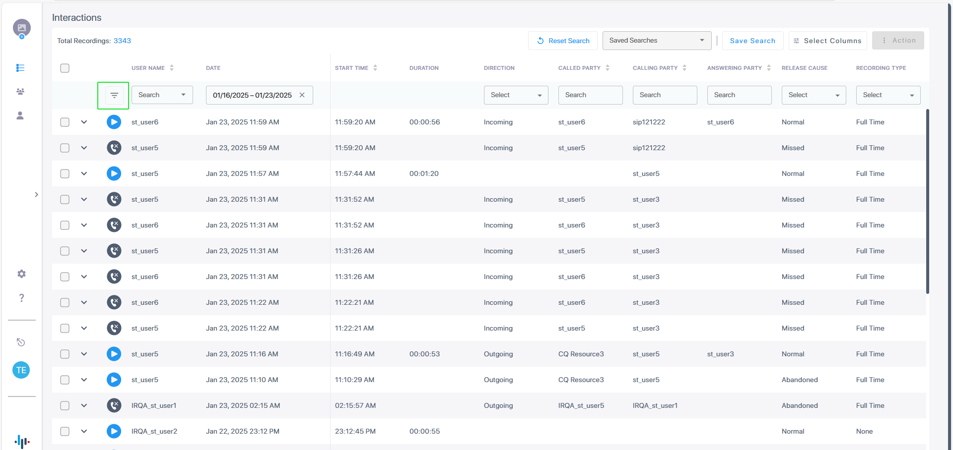953x450 pixels.
Task: Open the interactions list icon in sidebar
Action: (20, 68)
